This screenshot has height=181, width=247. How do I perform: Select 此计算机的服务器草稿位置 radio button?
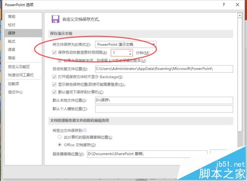[60, 137]
